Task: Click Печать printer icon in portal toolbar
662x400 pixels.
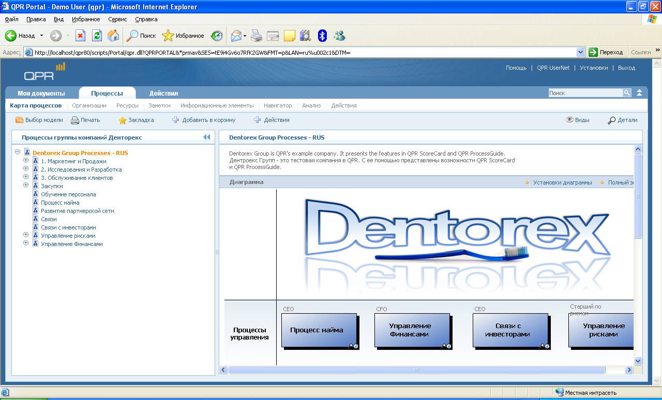Action: (75, 120)
